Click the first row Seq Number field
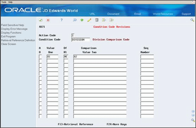Screen dimensions: 196x128 click(x=147, y=57)
